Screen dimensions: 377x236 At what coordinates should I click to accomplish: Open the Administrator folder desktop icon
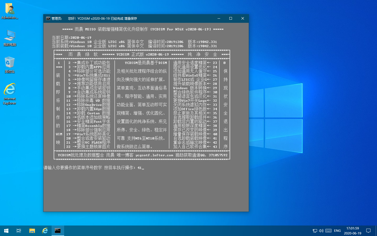10,11
